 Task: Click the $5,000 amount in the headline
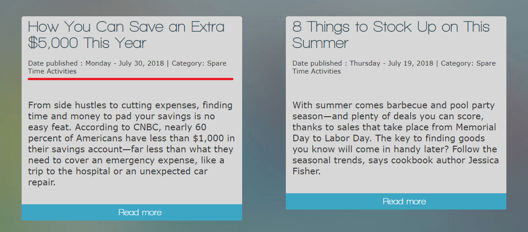pos(54,43)
